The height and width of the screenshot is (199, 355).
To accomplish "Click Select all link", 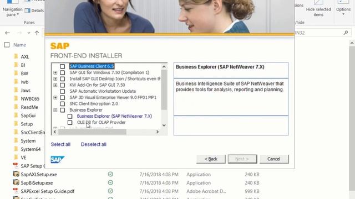I will [60, 144].
